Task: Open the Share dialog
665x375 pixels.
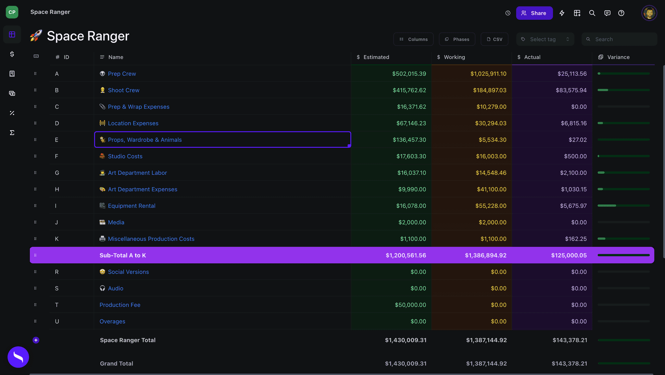Action: pyautogui.click(x=534, y=13)
